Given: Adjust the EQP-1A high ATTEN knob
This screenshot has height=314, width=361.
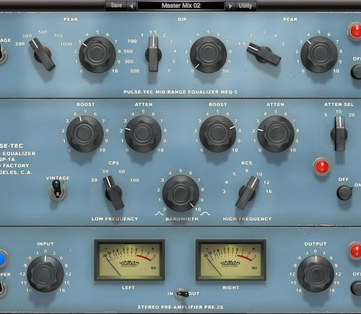Looking at the screenshot, I should point(276,134).
